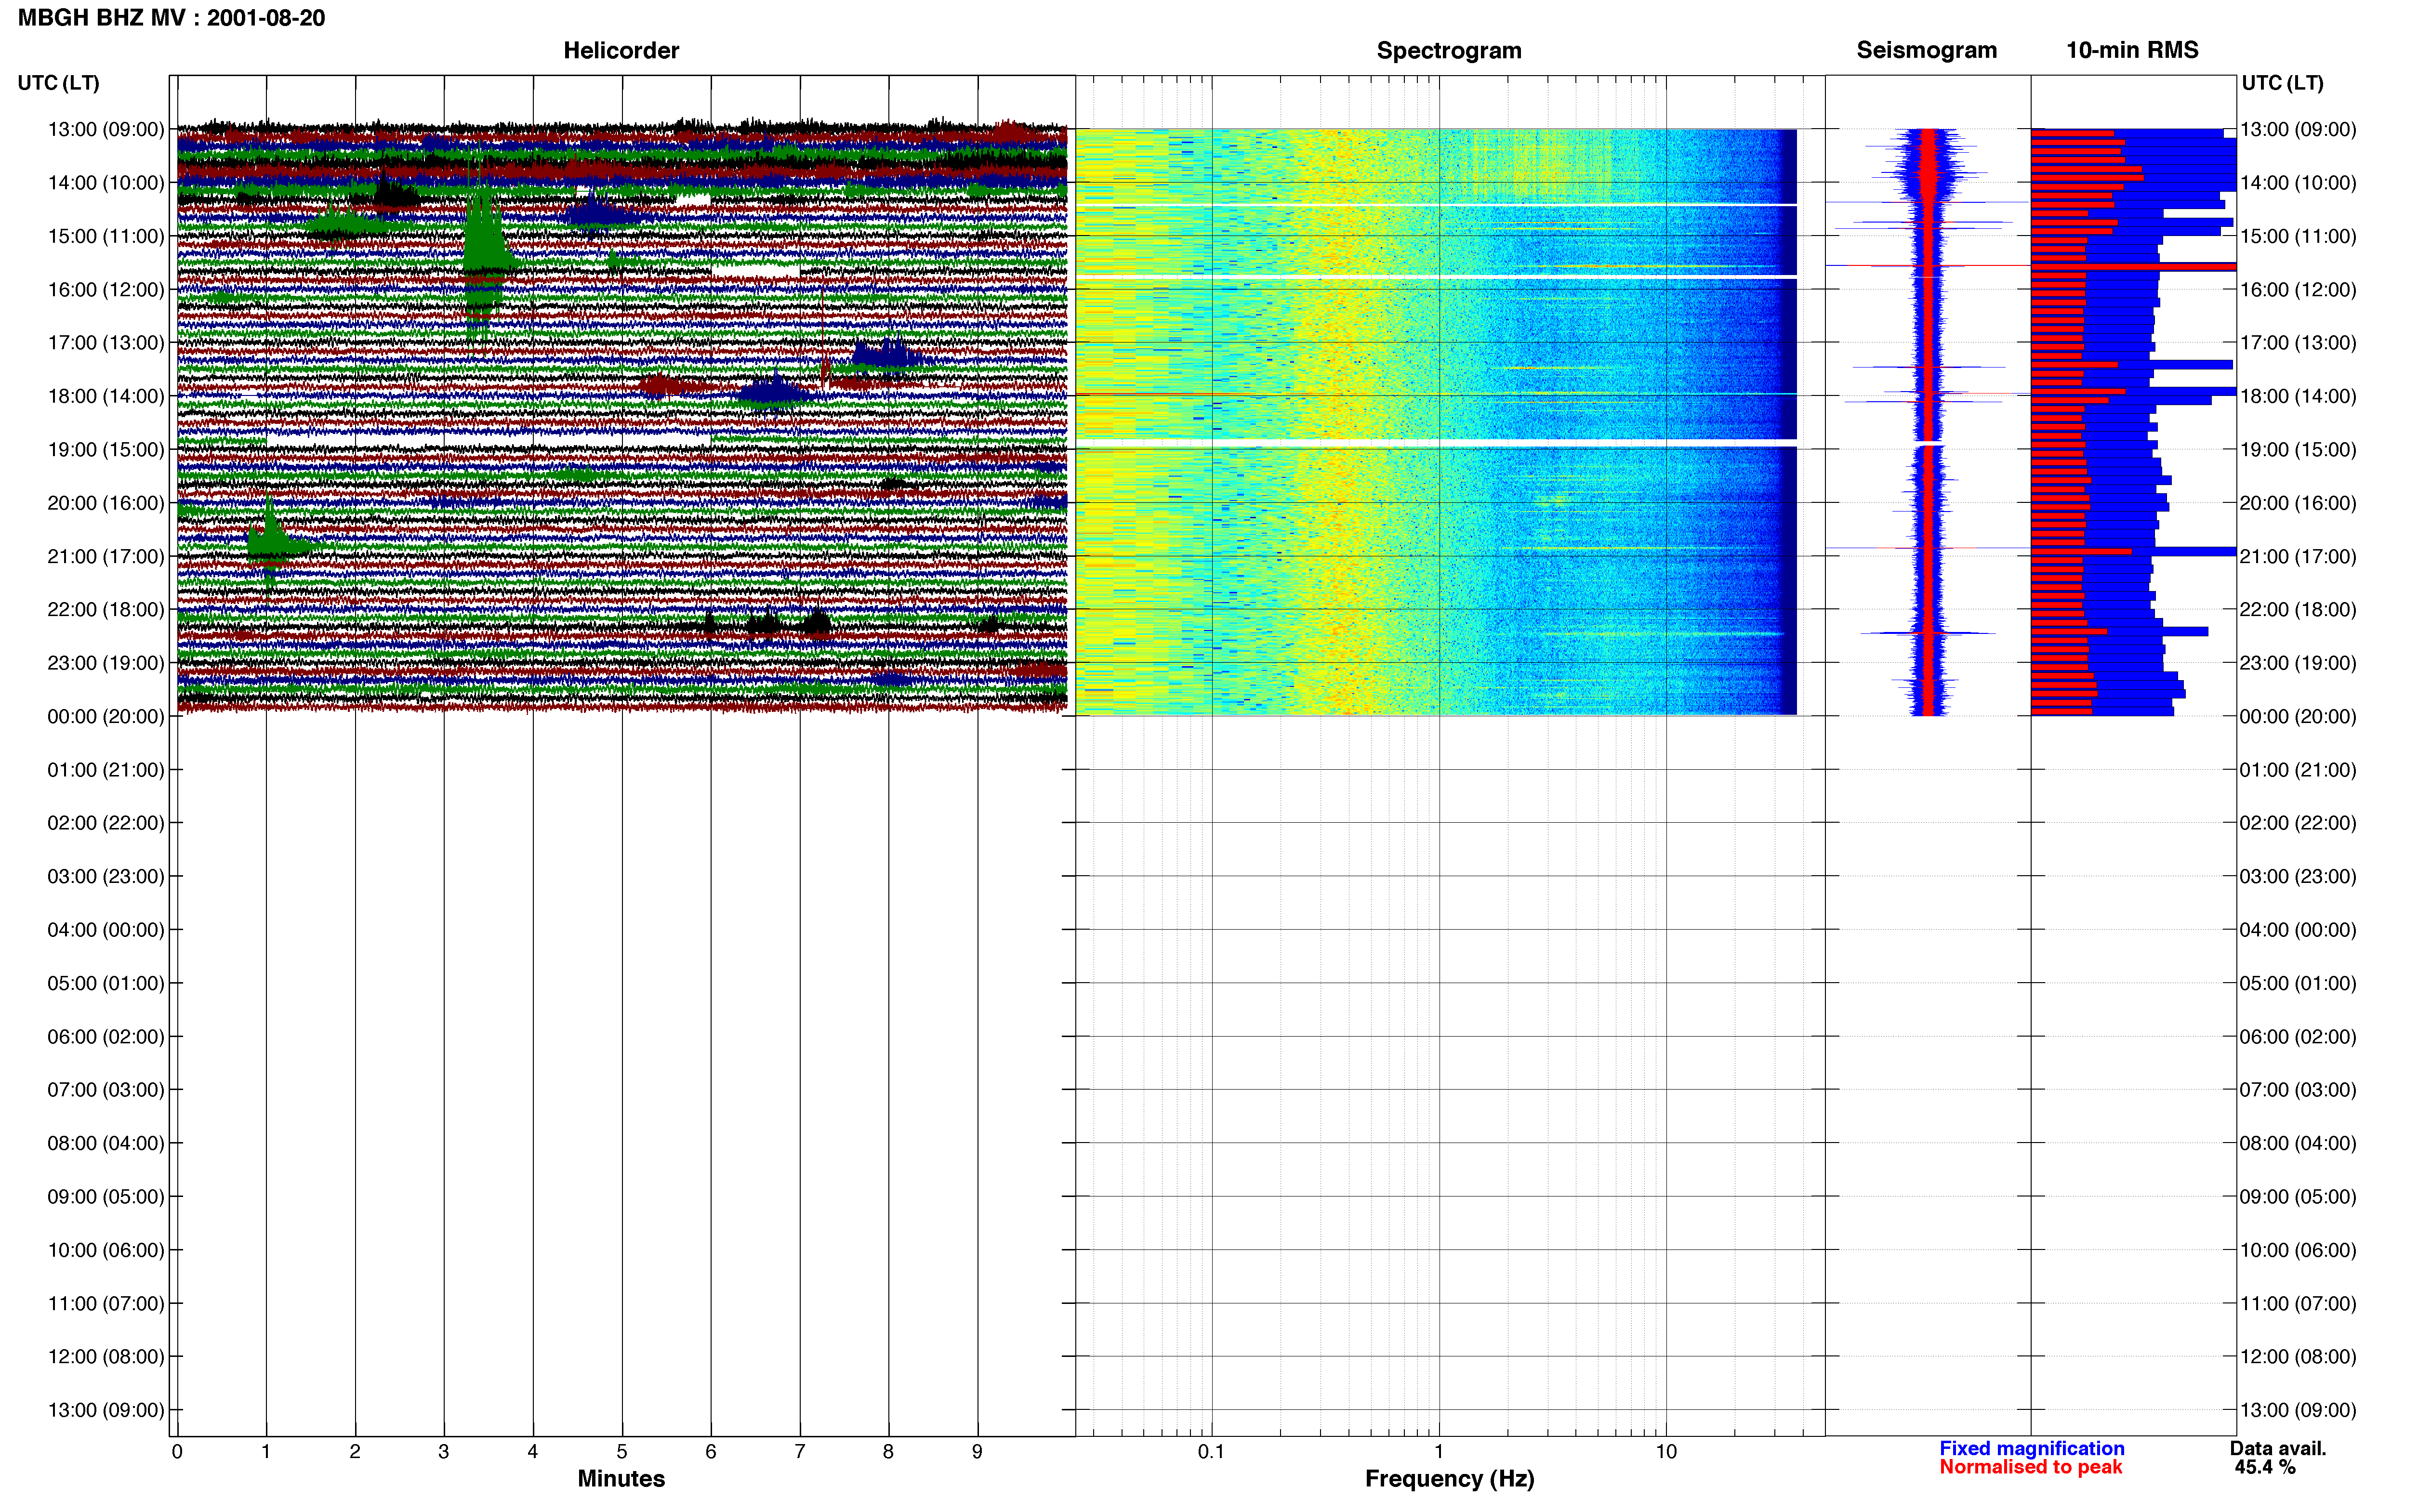Click the left-axis label "10:00 (06:00)"
The image size is (2418, 1512).
(x=106, y=1250)
